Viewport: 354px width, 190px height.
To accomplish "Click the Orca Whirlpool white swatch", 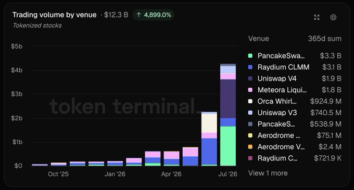I will coord(250,101).
